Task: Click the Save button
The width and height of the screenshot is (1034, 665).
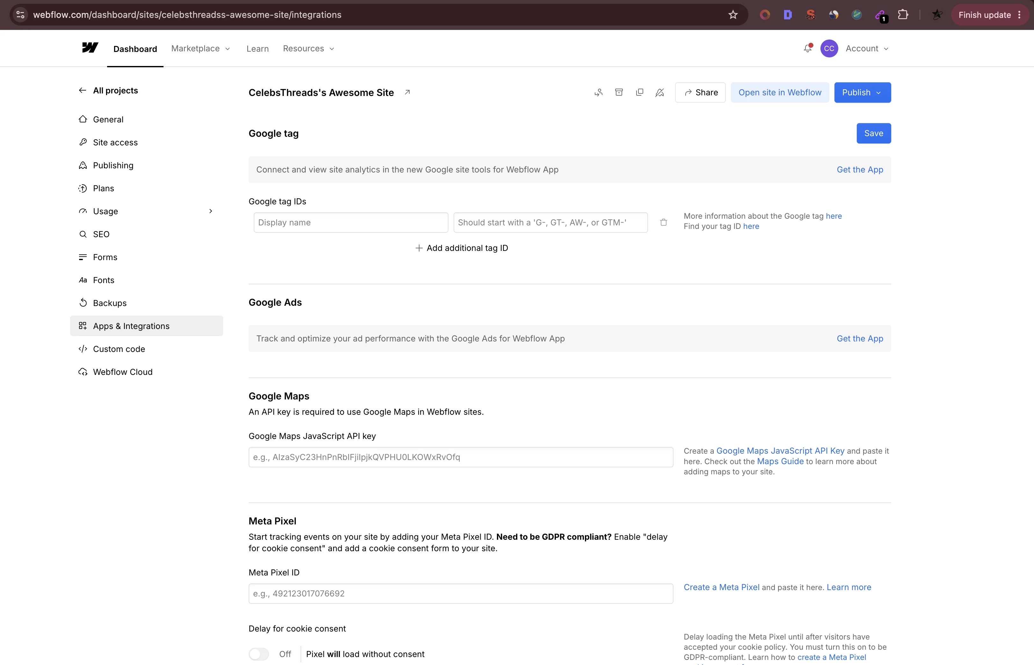Action: [873, 133]
